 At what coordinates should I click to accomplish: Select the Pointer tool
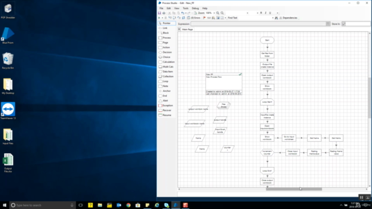tap(167, 23)
